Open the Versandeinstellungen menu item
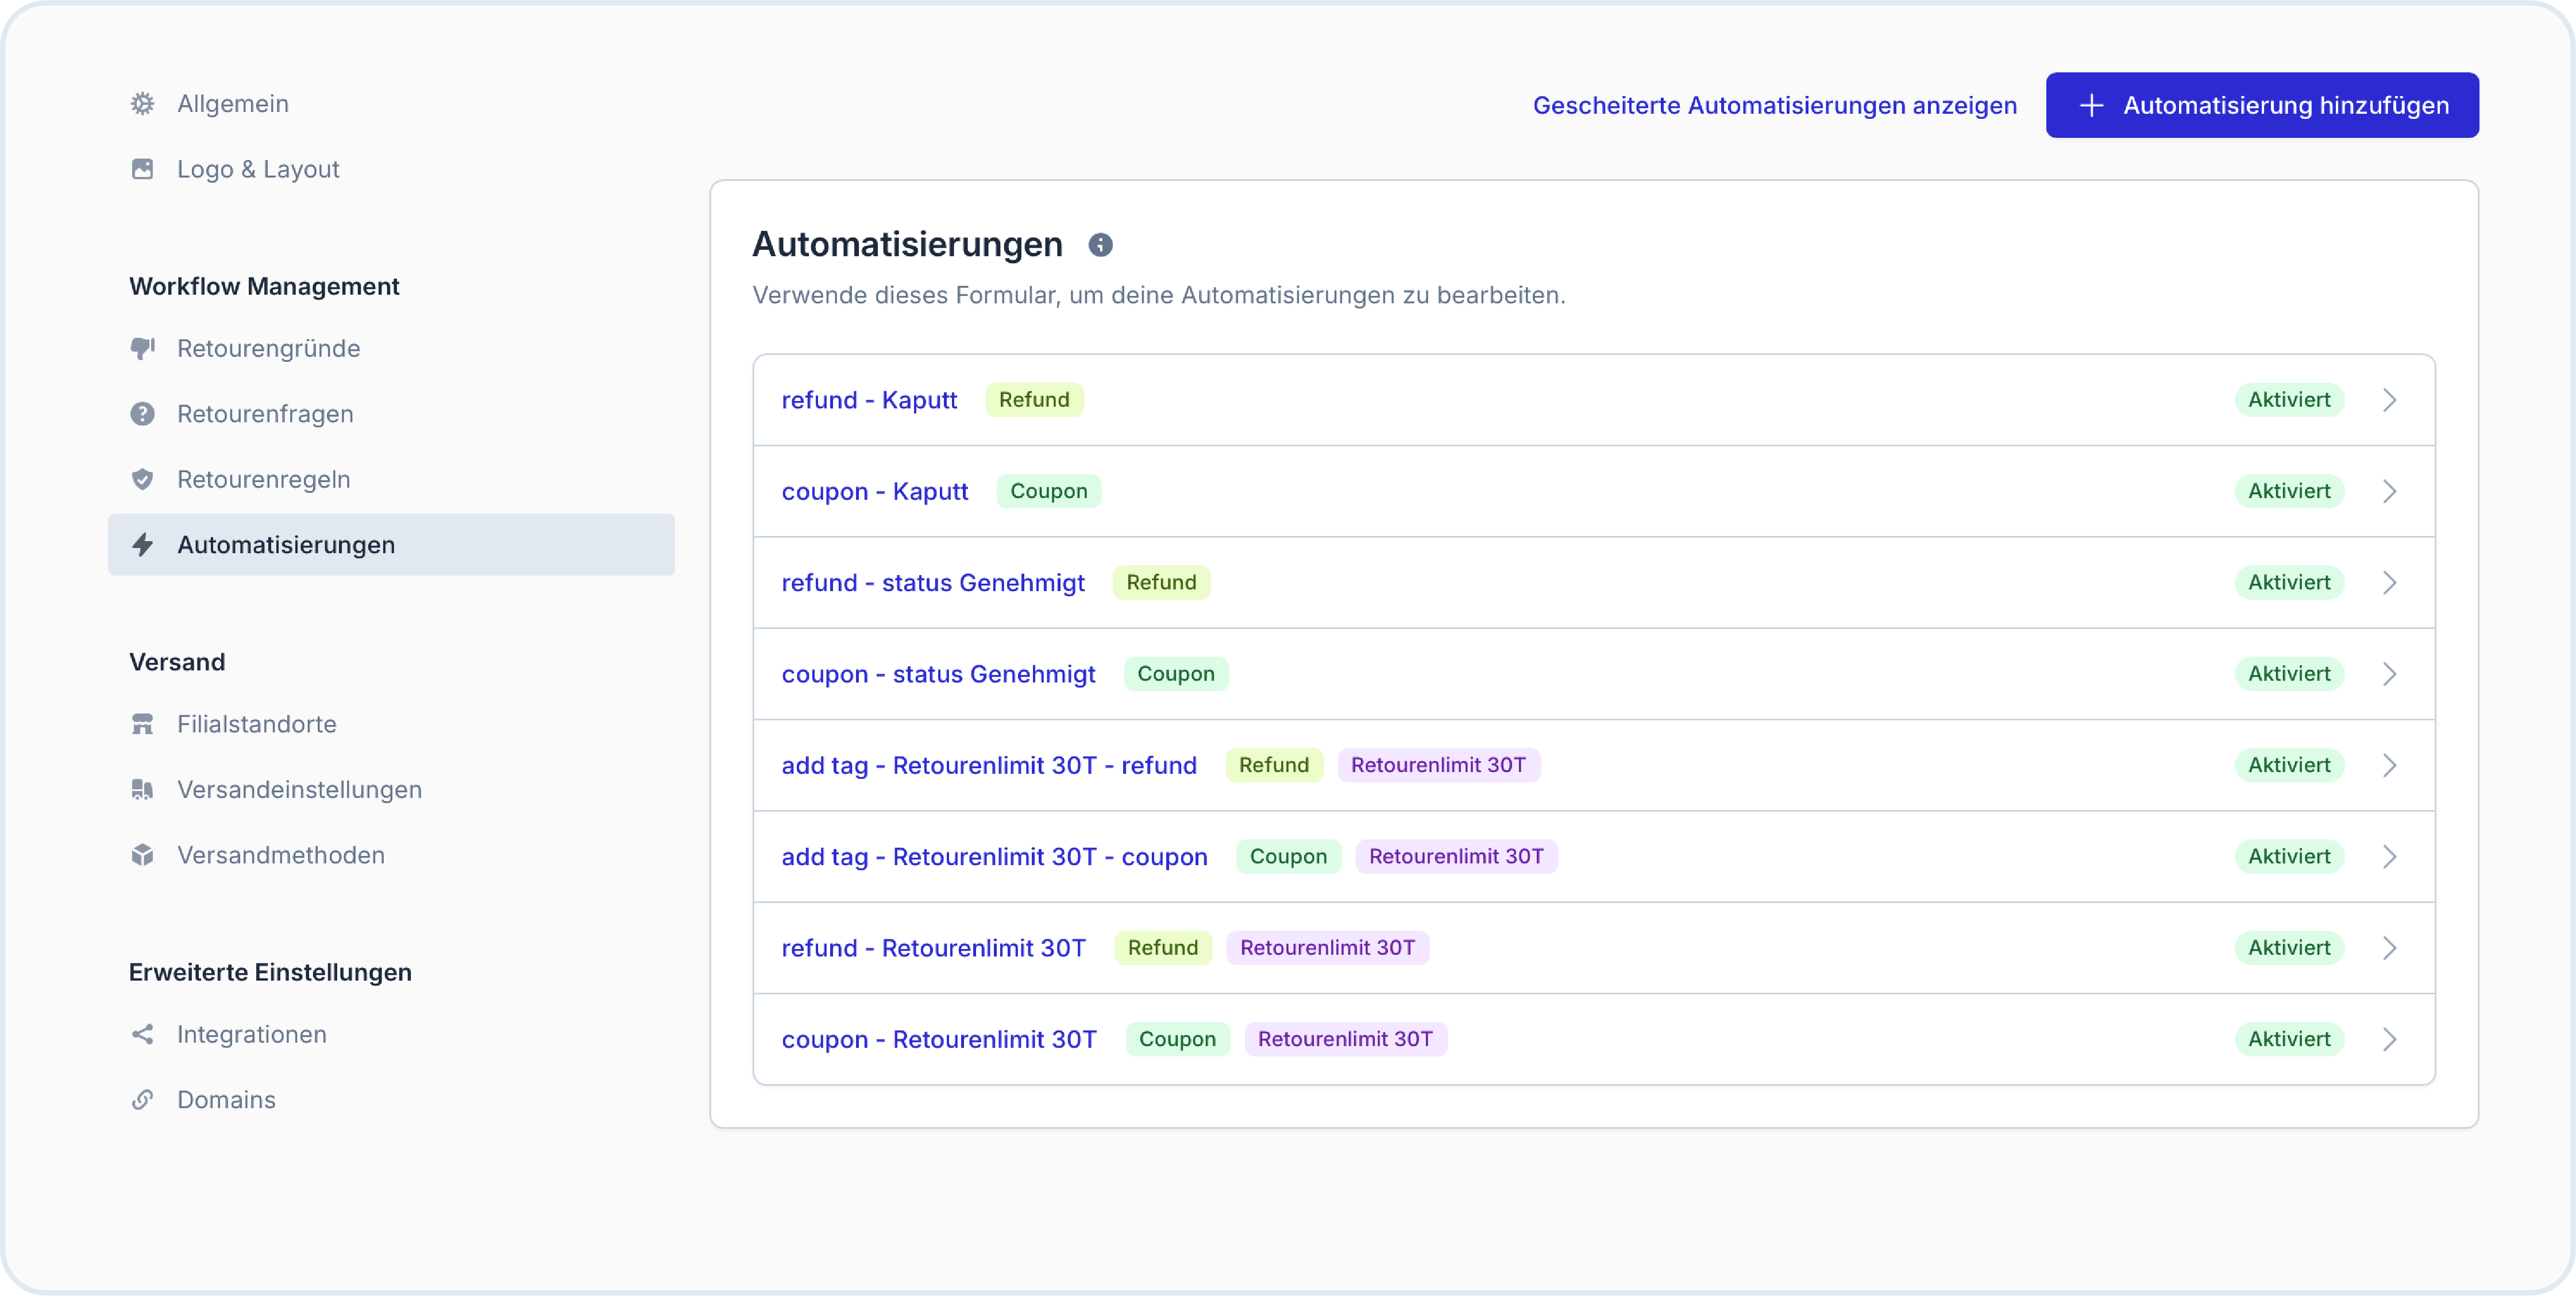Viewport: 2576px width, 1296px height. [x=299, y=790]
